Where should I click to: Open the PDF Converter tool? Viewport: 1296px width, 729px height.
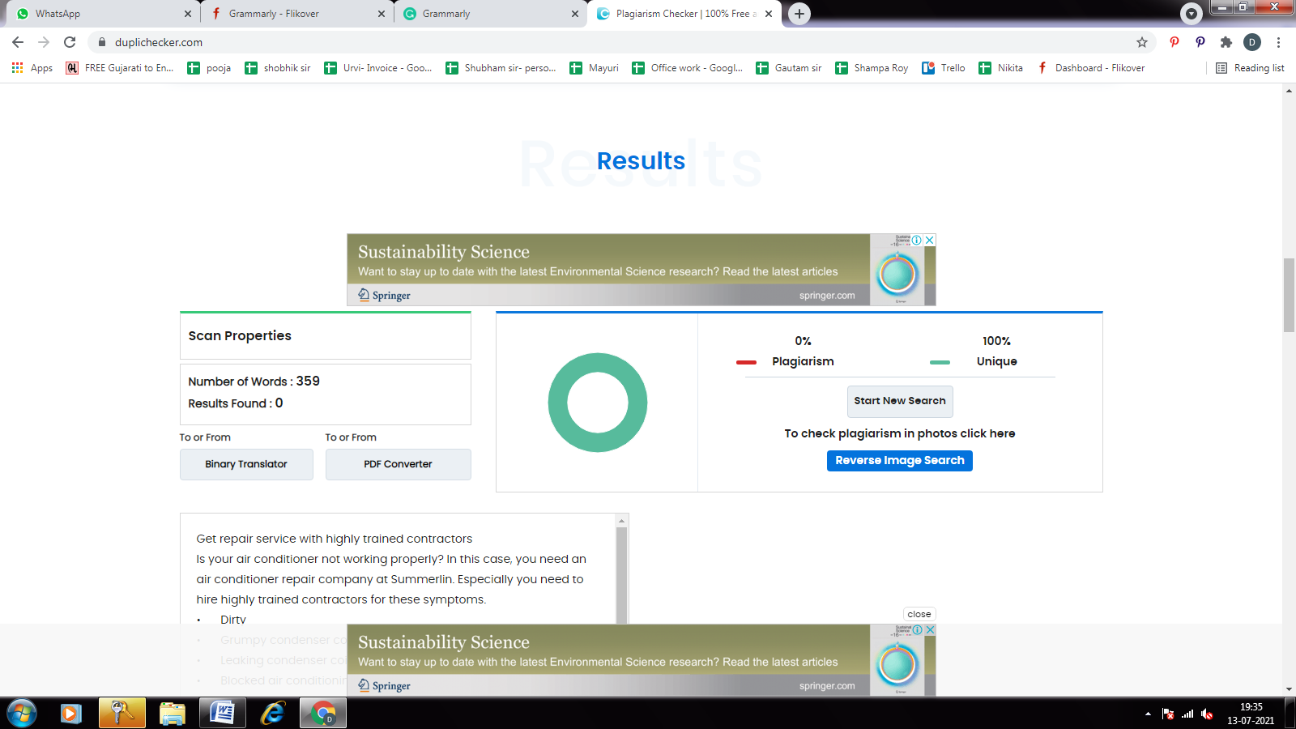(x=399, y=464)
